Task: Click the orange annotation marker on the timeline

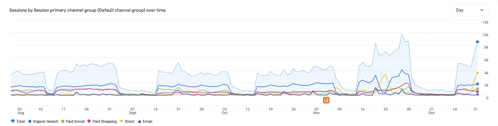Action: pos(326,100)
